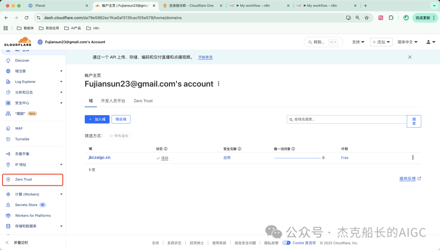Image resolution: width=440 pixels, height=250 pixels.
Task: Bookmark this page with the star icon
Action: point(367,17)
